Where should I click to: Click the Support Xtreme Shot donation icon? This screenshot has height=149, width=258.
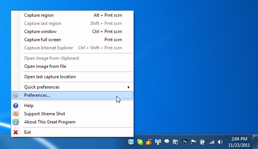click(16, 114)
